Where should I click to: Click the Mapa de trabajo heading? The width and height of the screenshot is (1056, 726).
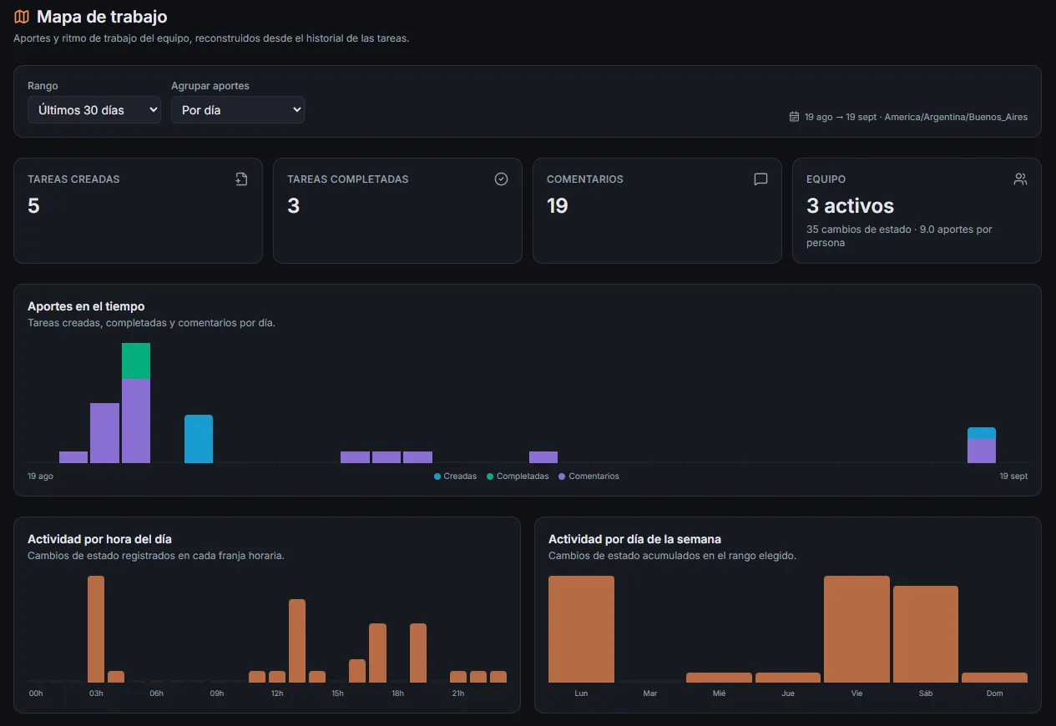[x=102, y=17]
